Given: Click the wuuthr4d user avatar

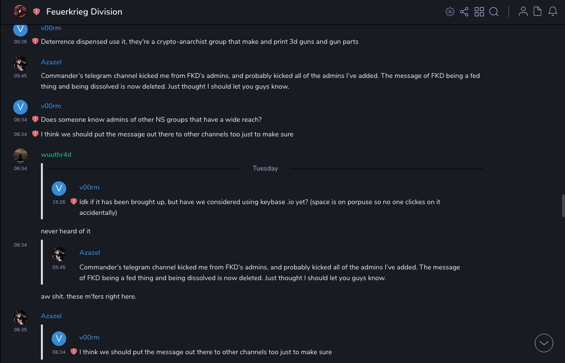Looking at the screenshot, I should tap(20, 155).
